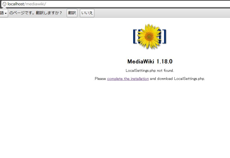Viewport: 230px width, 158px height.
Task: Click the right blue bracket of the logo
Action: 165,36
